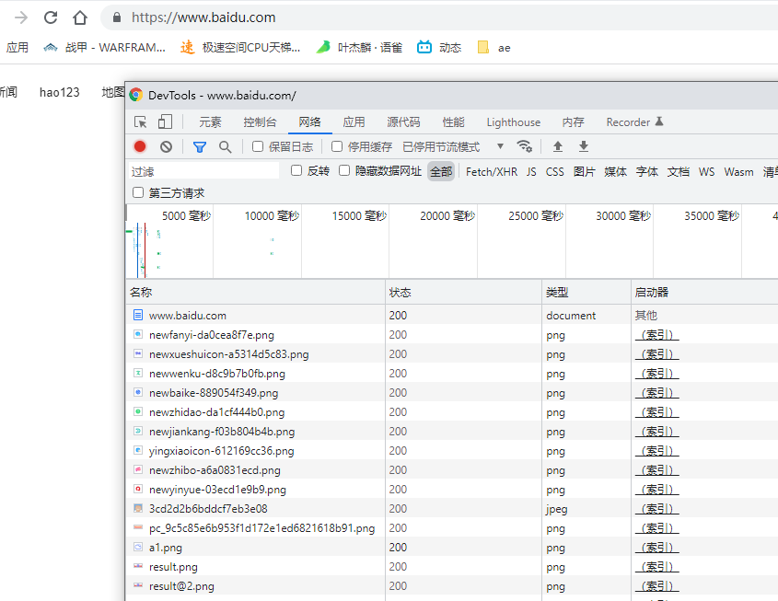
Task: Open the ae bookmark folder
Action: pos(494,48)
